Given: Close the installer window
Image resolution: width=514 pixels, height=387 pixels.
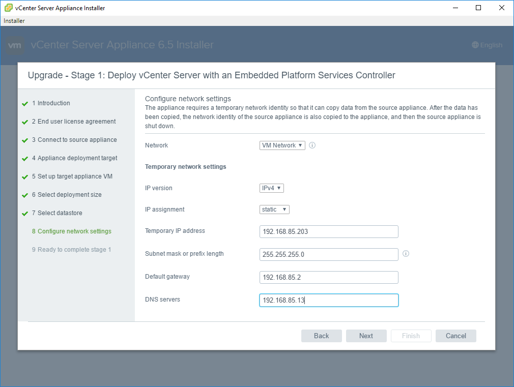Looking at the screenshot, I should coord(502,8).
